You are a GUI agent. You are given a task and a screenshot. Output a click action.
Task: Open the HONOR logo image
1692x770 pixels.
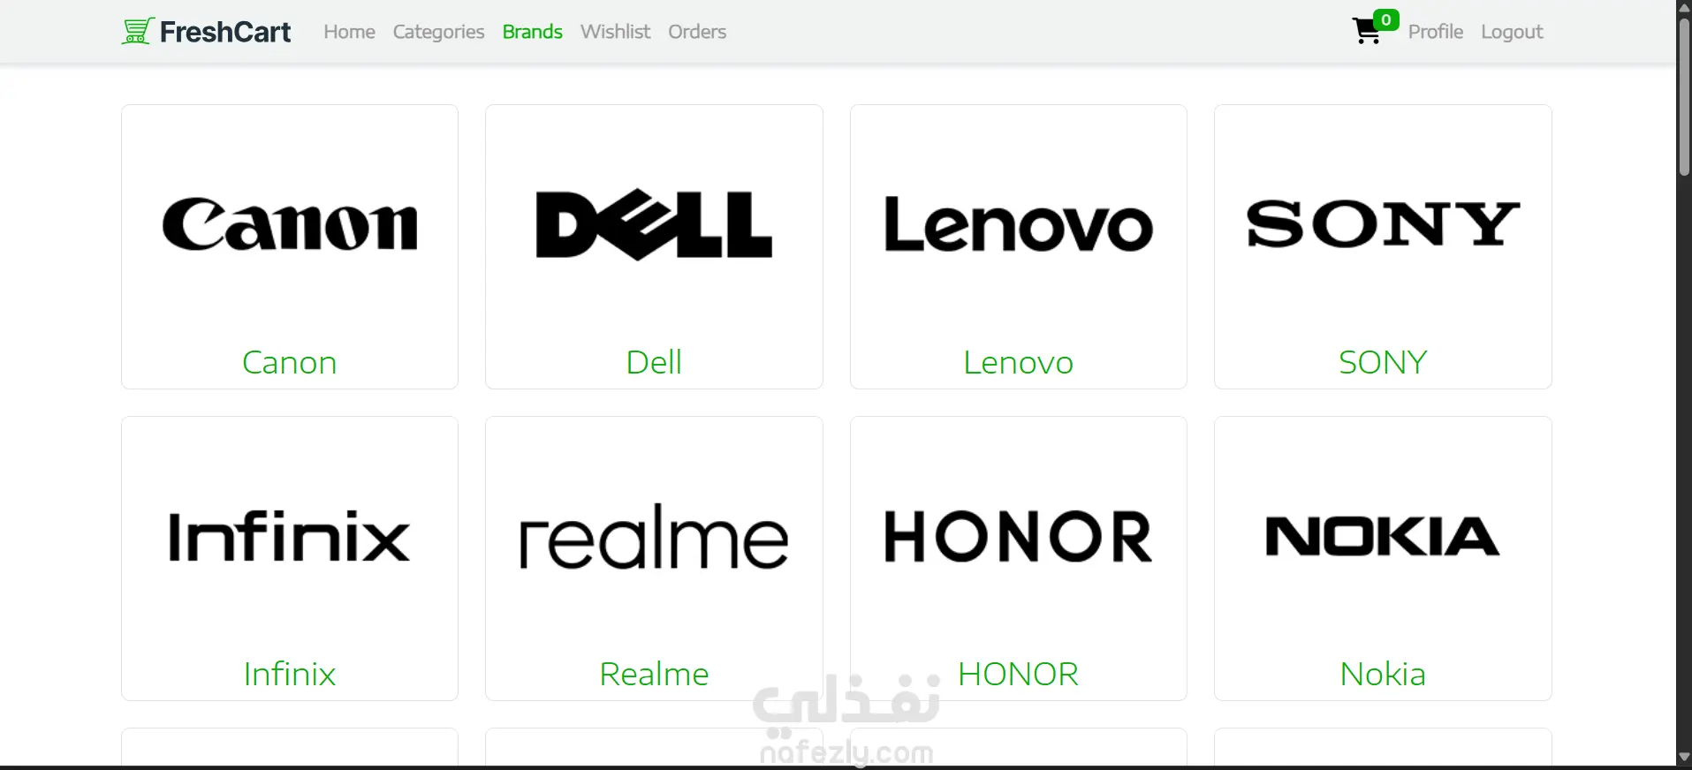[1019, 537]
